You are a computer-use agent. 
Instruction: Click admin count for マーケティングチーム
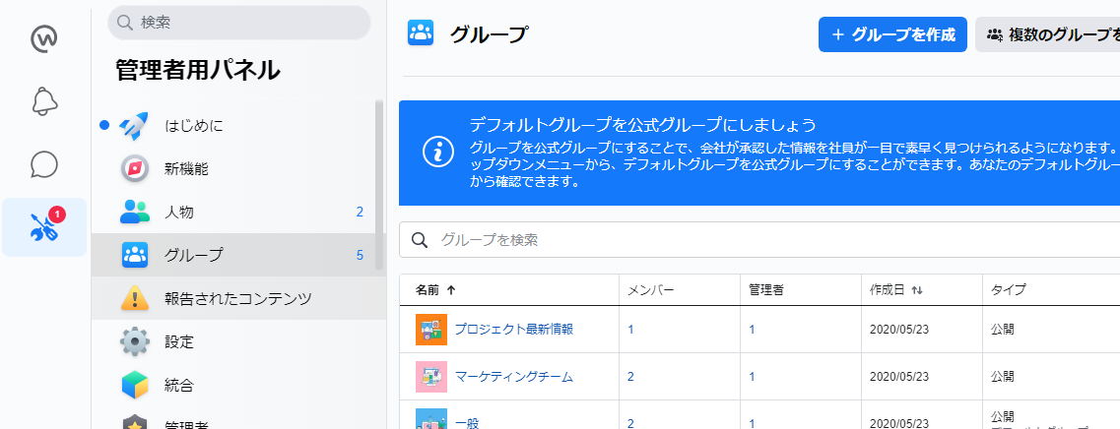(753, 376)
